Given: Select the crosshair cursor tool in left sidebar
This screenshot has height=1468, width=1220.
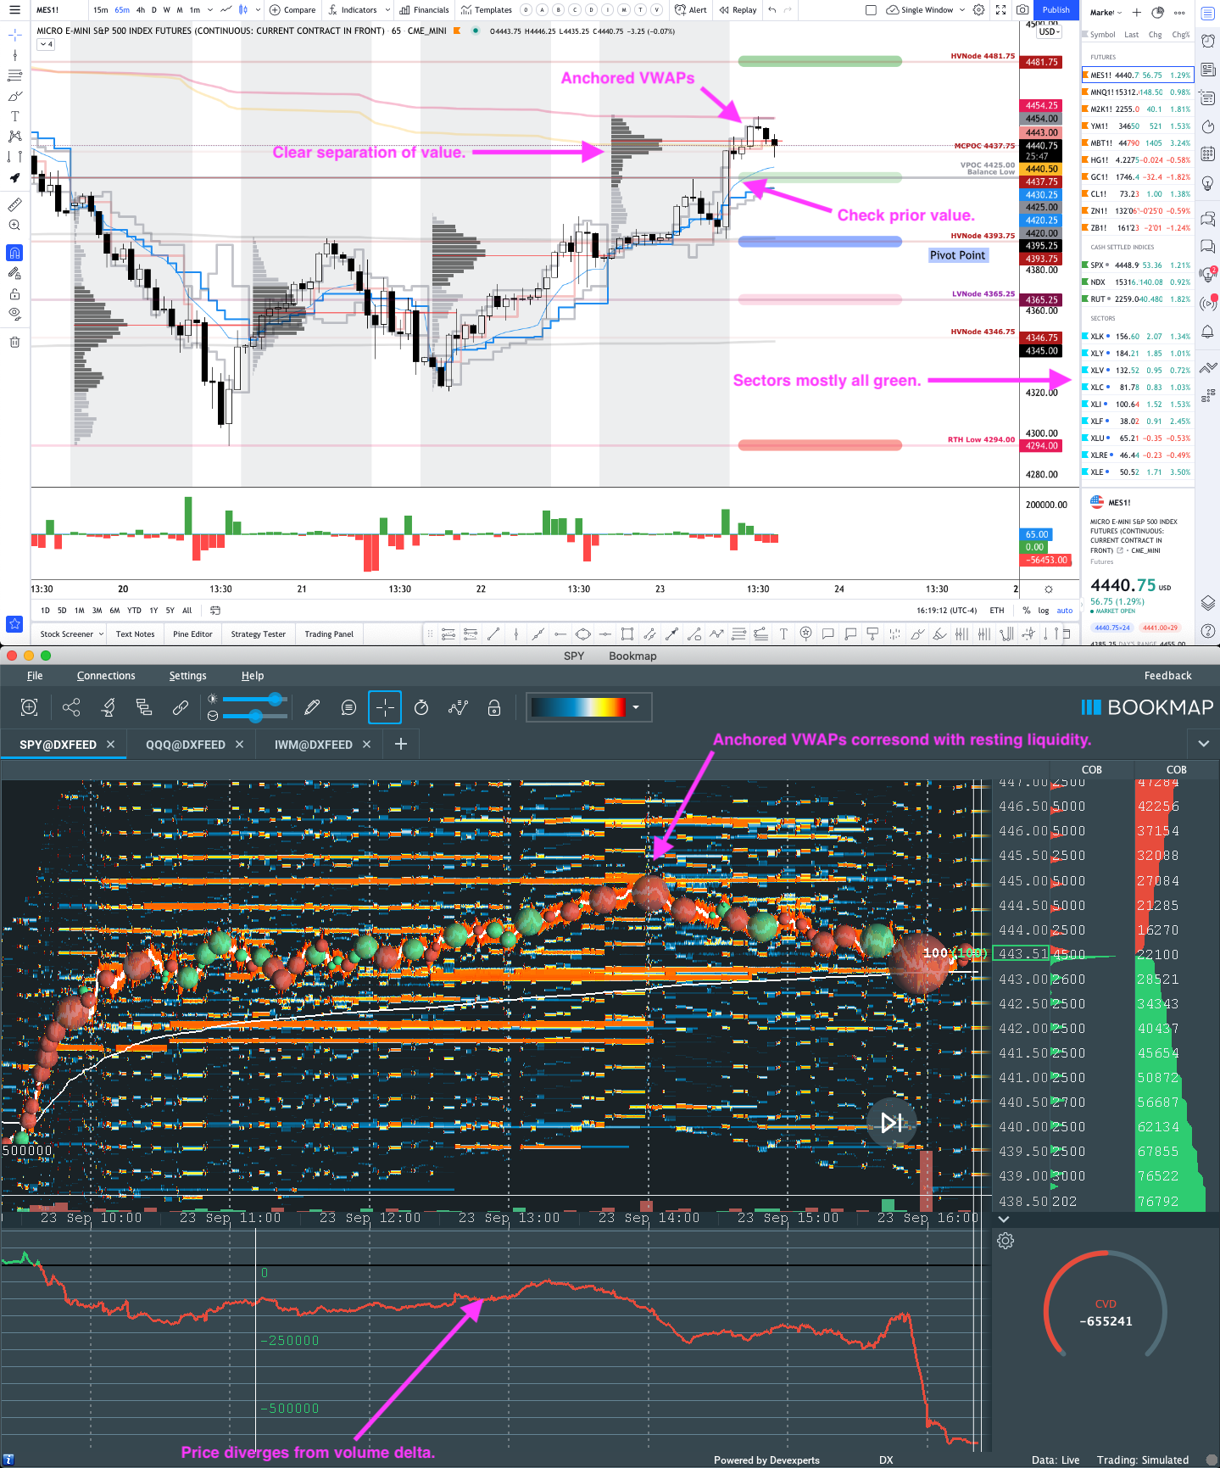Looking at the screenshot, I should [14, 35].
